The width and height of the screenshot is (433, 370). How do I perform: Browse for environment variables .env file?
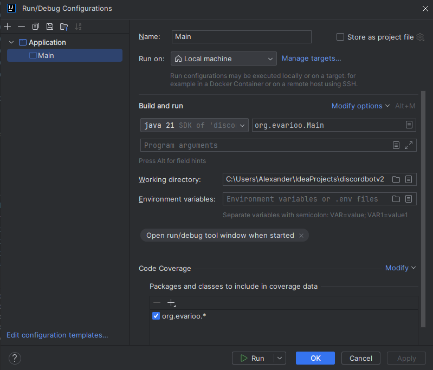pos(396,199)
